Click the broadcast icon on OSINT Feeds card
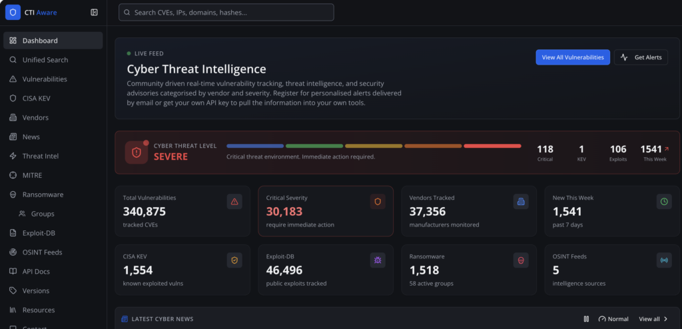This screenshot has width=682, height=329. pos(664,260)
